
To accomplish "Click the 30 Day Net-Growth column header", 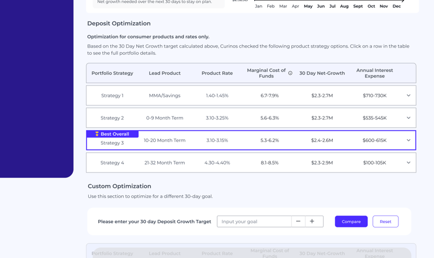I will [322, 73].
